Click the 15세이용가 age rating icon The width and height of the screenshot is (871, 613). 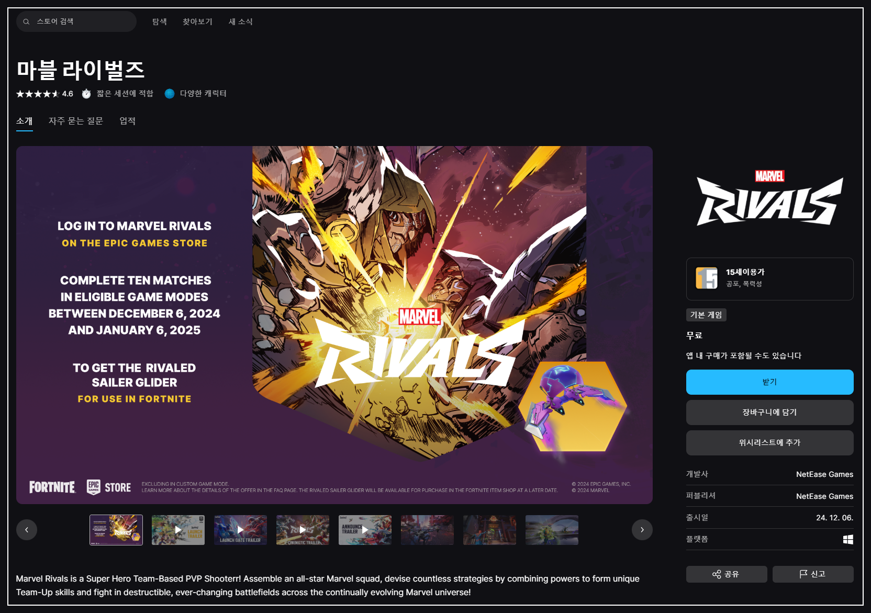pyautogui.click(x=707, y=278)
